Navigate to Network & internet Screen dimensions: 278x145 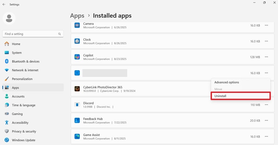(x=25, y=70)
